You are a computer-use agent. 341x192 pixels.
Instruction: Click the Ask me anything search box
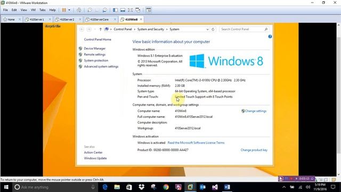coord(54,187)
